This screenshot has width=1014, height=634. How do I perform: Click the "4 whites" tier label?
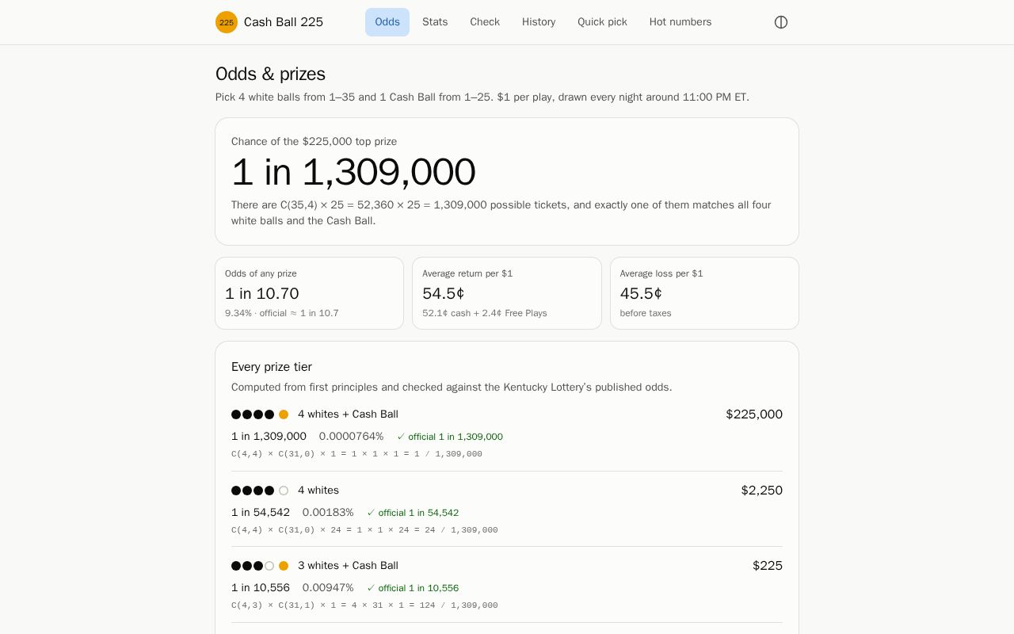point(318,491)
